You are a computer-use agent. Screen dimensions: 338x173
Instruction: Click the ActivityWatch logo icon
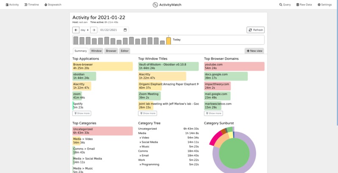[155, 5]
